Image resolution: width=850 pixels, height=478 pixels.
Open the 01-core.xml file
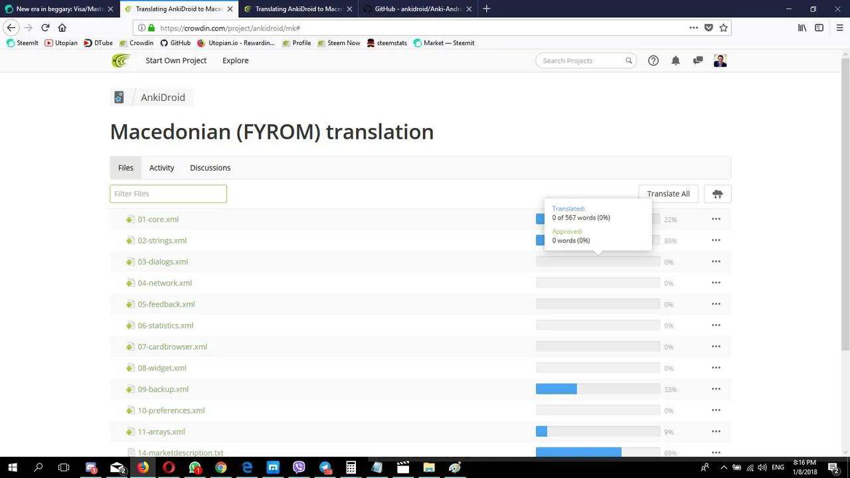[x=158, y=219]
